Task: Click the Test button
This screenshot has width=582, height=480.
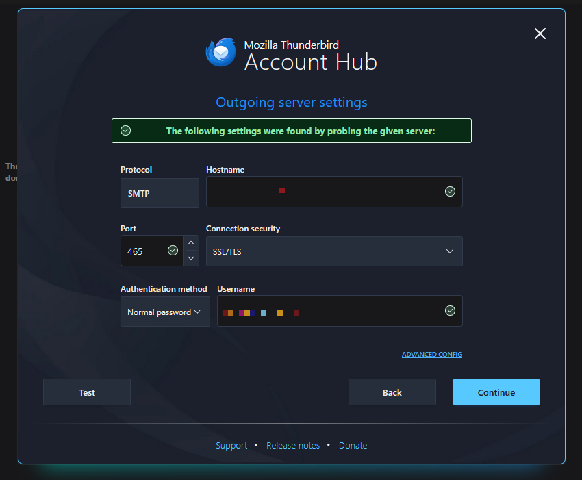Action: click(87, 392)
